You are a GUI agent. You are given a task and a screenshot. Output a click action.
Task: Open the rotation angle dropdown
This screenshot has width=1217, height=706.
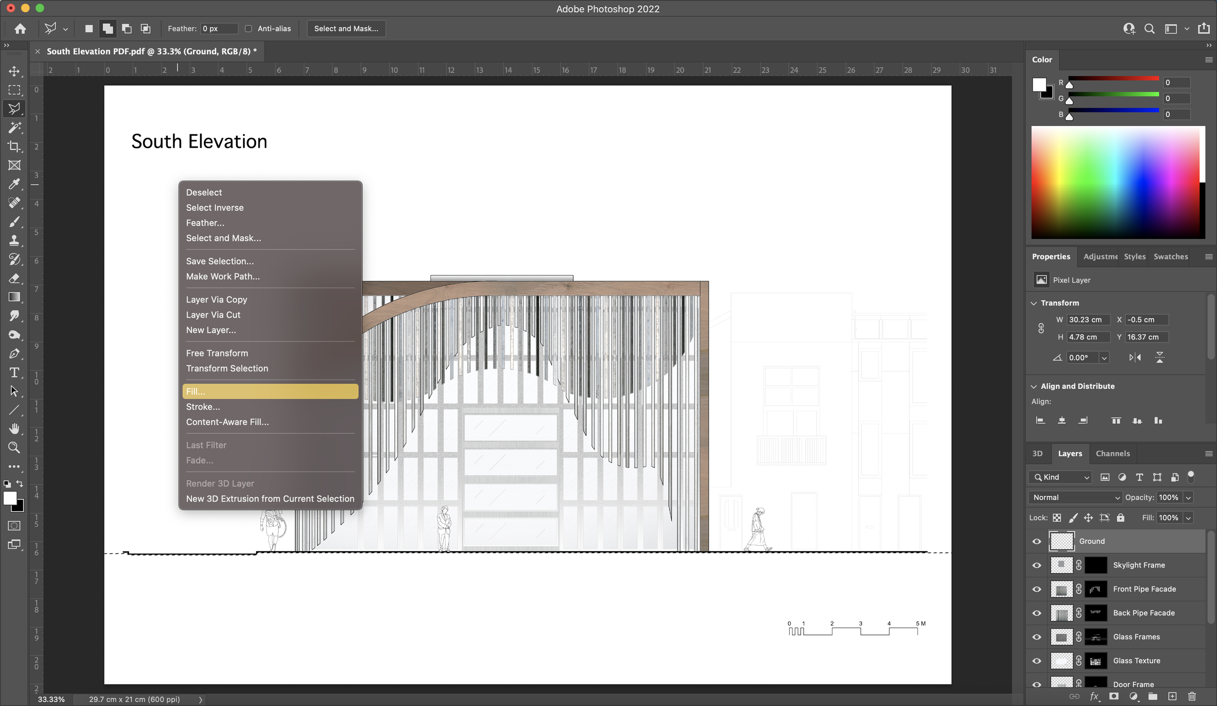(x=1104, y=358)
